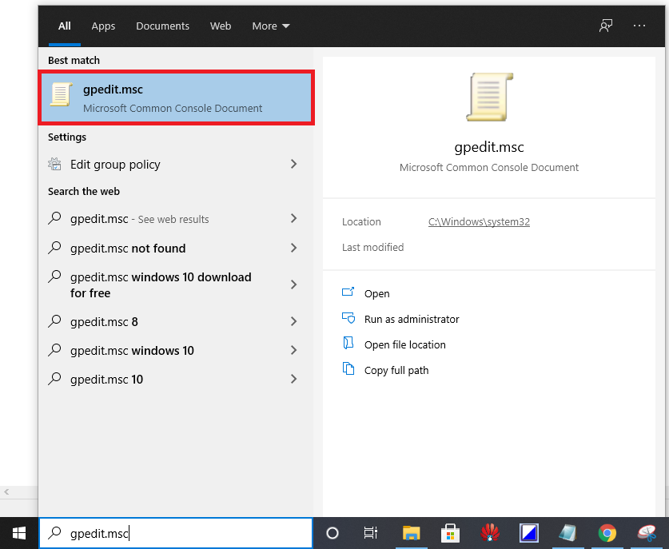Viewport: 669px width, 549px height.
Task: Open the Huawei app from the taskbar
Action: coord(490,533)
